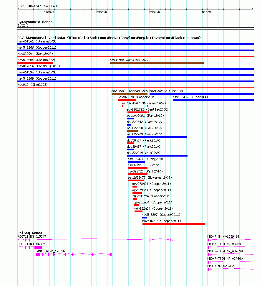Click the 54850k ruler position label

tap(49, 12)
